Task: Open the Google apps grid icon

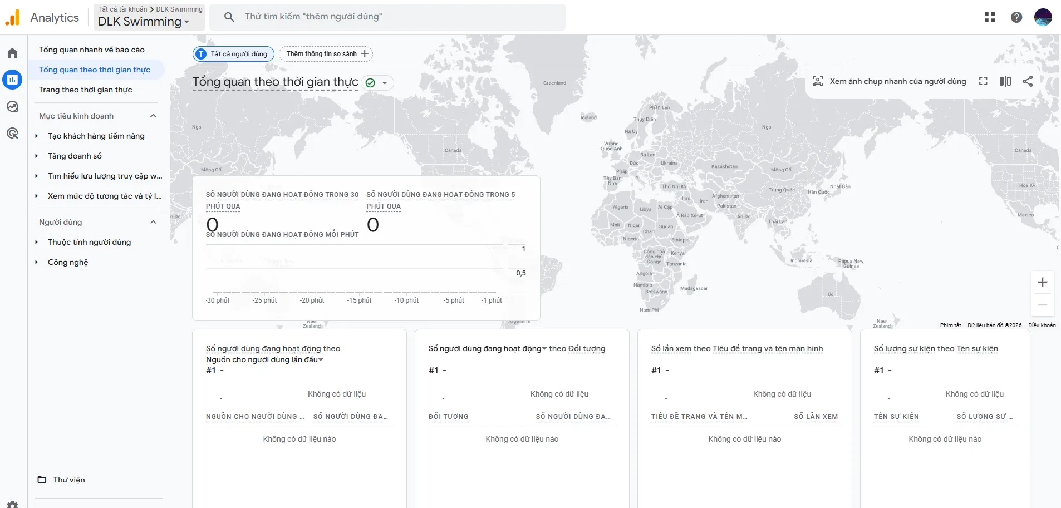Action: [x=990, y=17]
